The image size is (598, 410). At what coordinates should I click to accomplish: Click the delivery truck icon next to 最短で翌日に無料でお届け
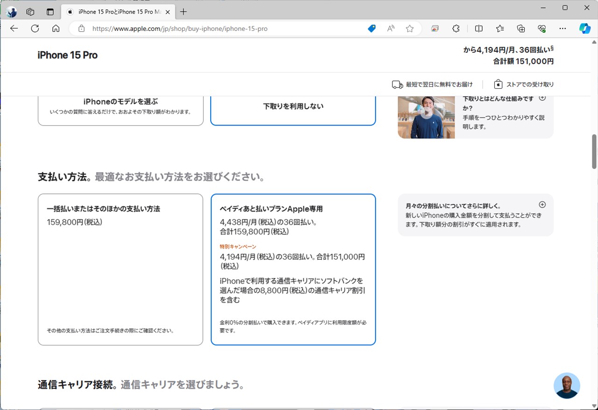tap(397, 85)
